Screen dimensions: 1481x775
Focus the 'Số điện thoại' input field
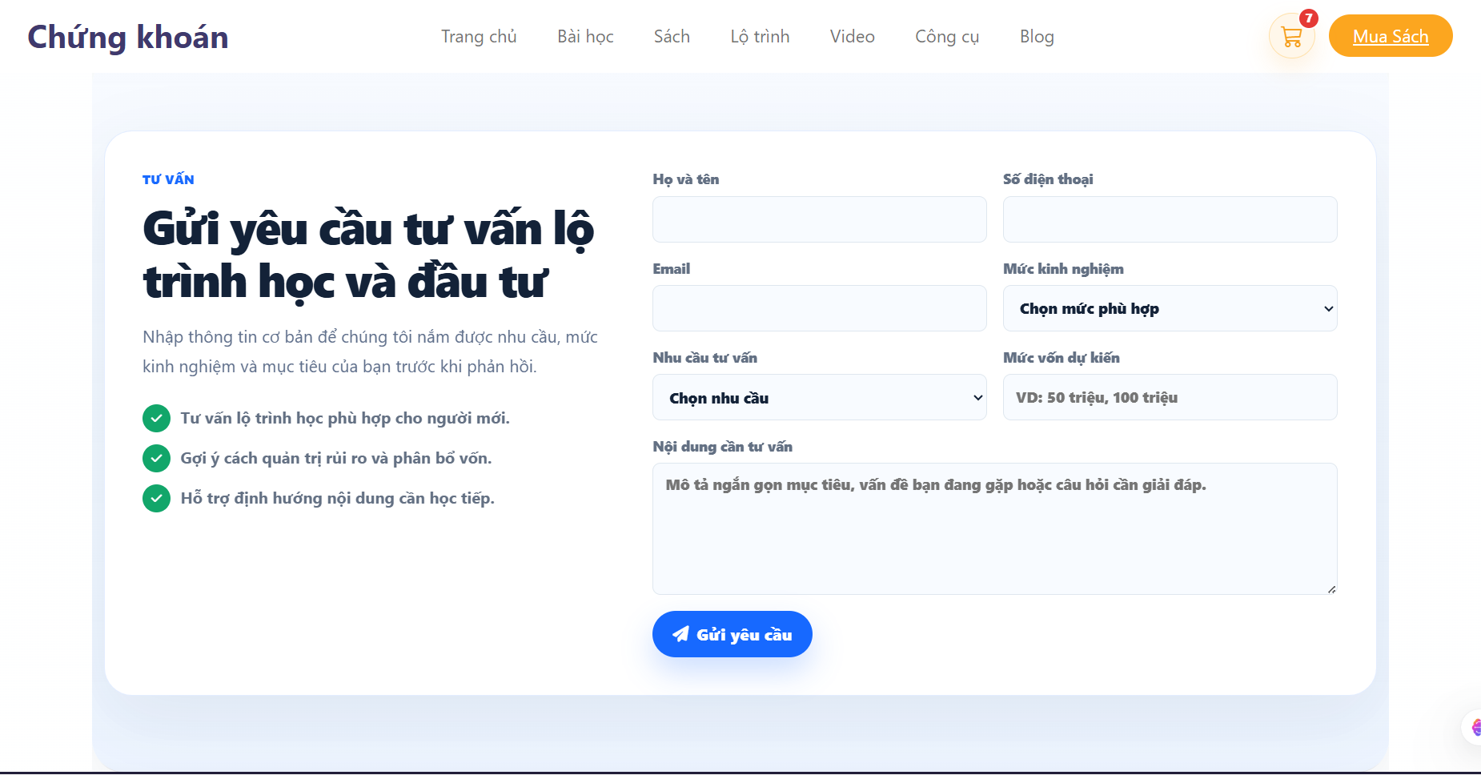pos(1170,219)
